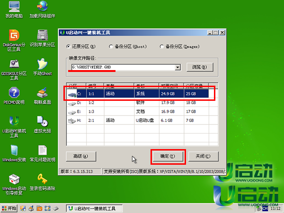284x213 pixels.
Task: Expand the image file path dropdown arrow
Action: click(x=177, y=67)
